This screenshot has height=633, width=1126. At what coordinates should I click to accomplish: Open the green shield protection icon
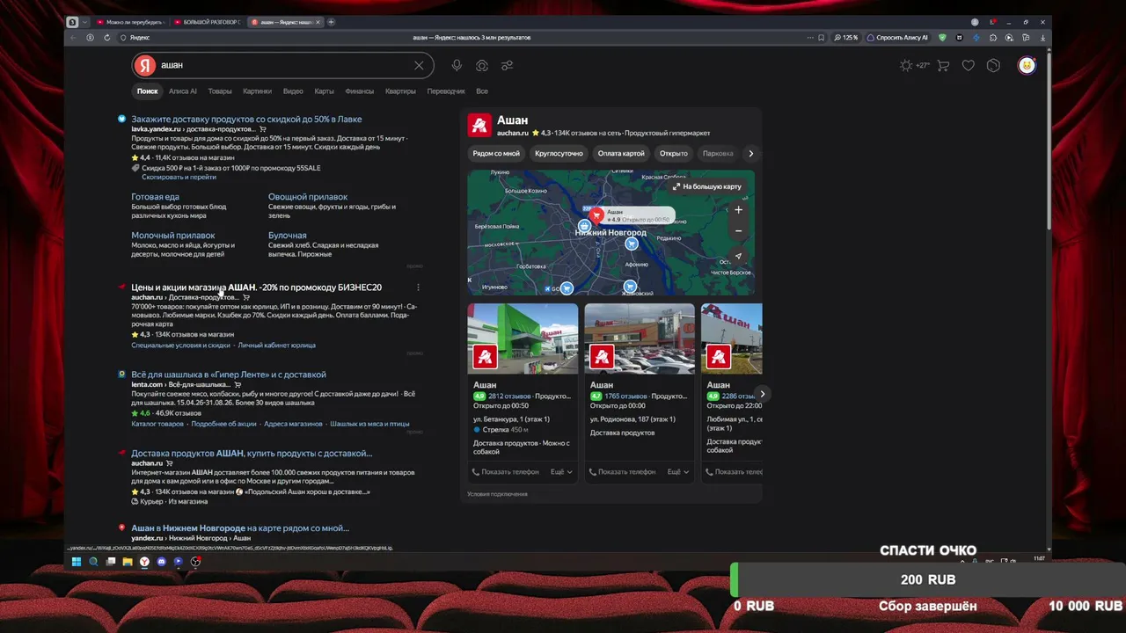942,38
